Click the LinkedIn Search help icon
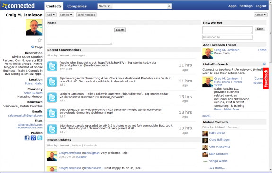The image size is (272, 173). click(264, 64)
